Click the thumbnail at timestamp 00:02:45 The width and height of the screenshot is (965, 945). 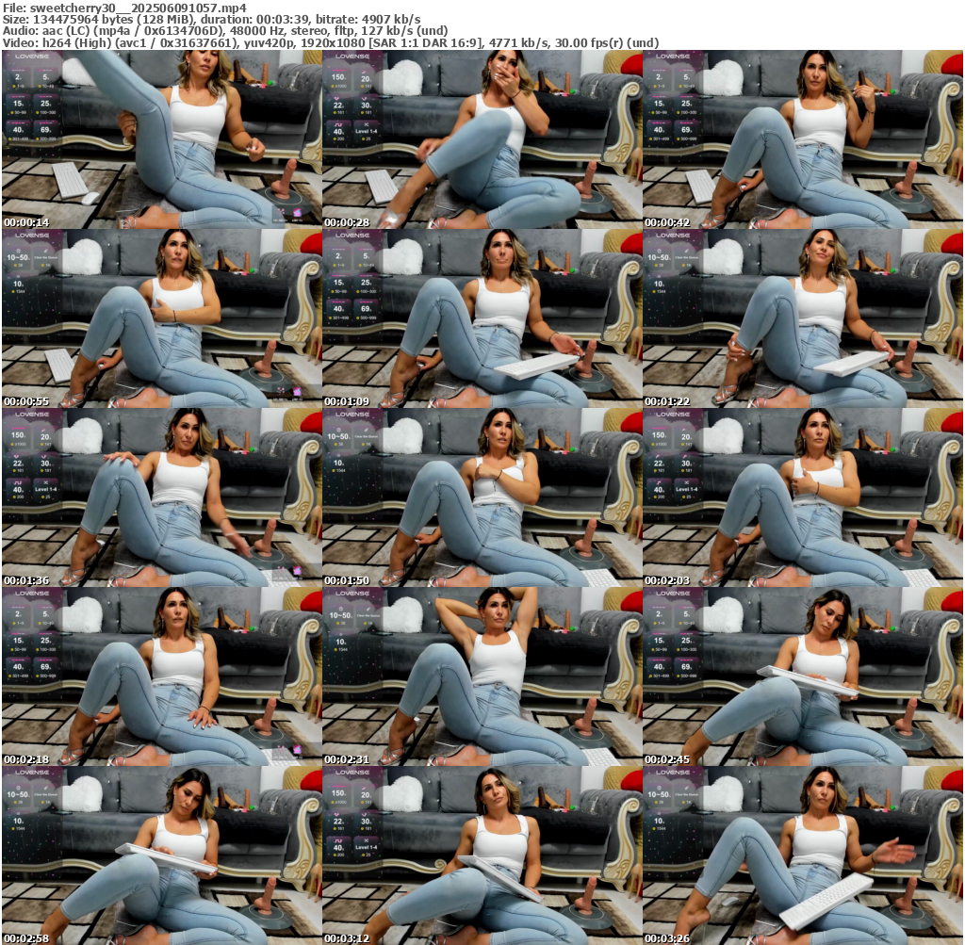tap(803, 676)
